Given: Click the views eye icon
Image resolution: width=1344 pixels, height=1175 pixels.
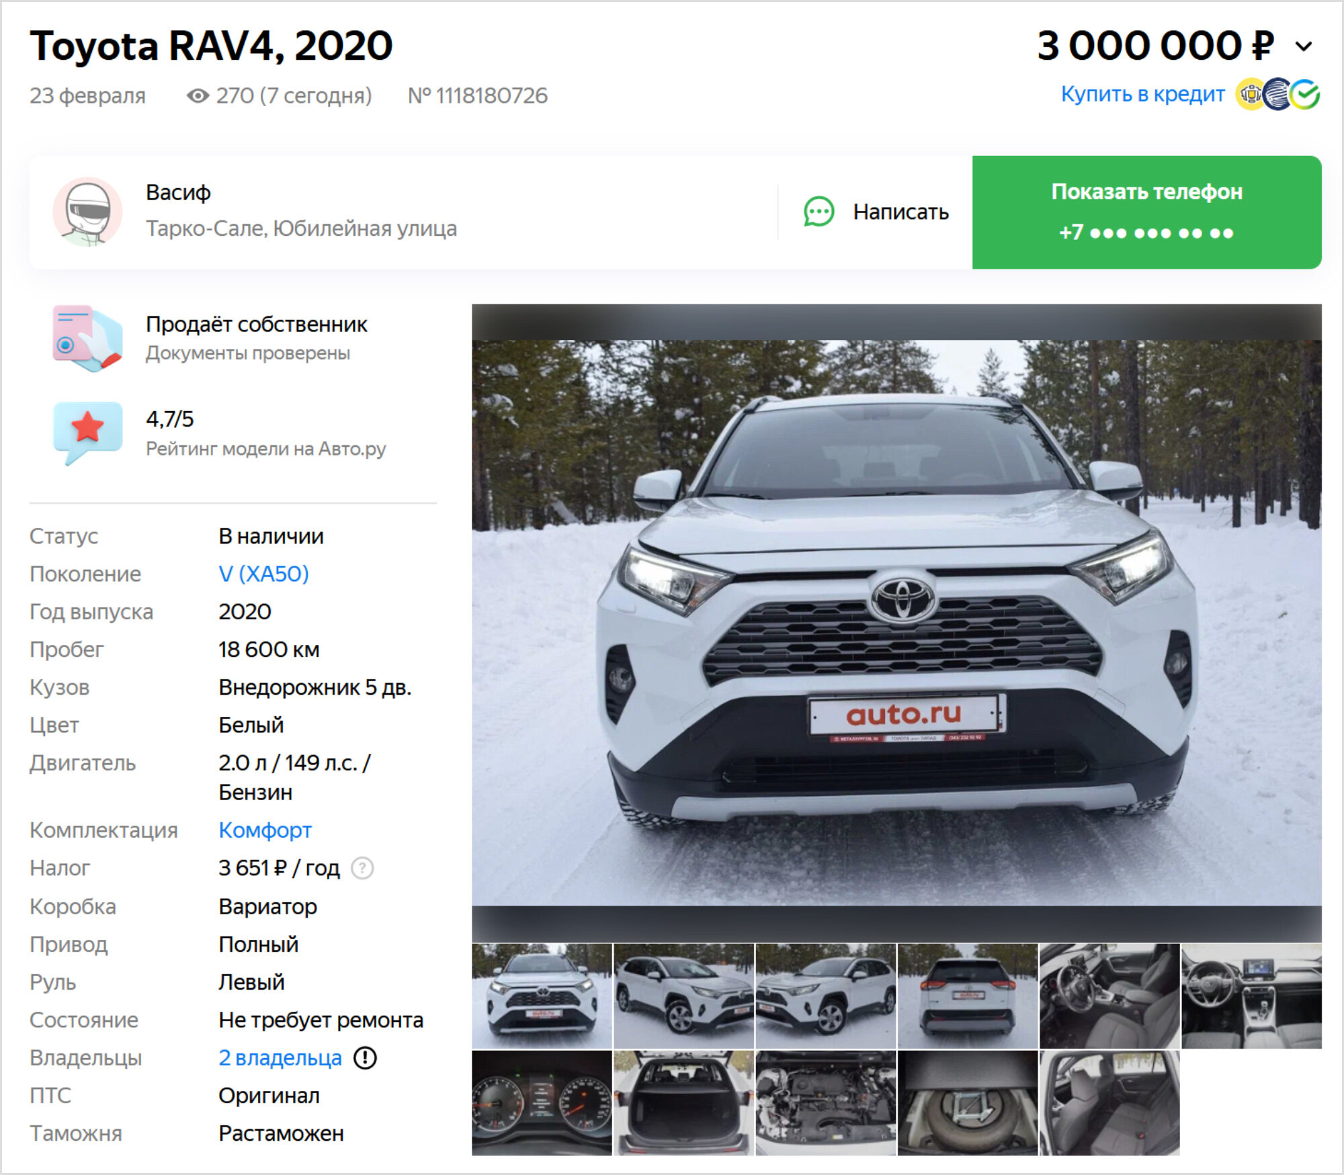Looking at the screenshot, I should 198,96.
